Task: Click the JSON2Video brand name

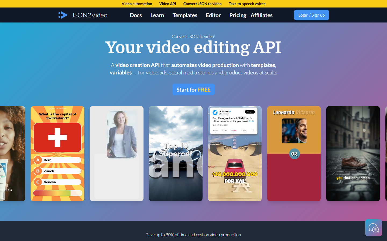Action: 89,15
